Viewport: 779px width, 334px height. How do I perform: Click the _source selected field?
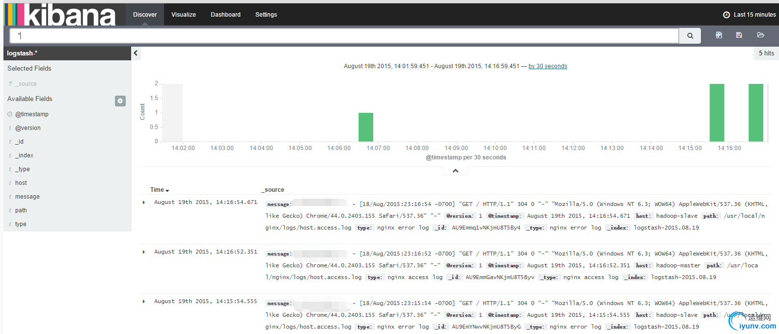click(26, 84)
